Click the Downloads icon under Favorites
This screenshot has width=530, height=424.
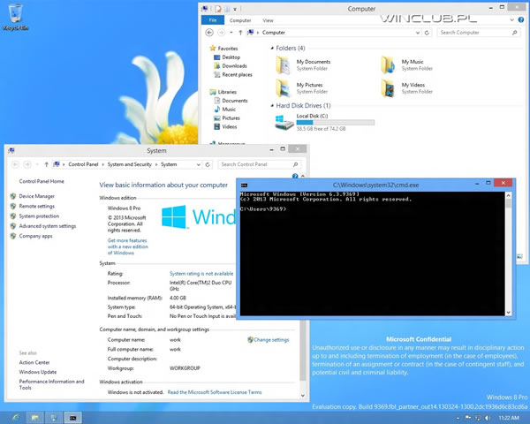(217, 66)
